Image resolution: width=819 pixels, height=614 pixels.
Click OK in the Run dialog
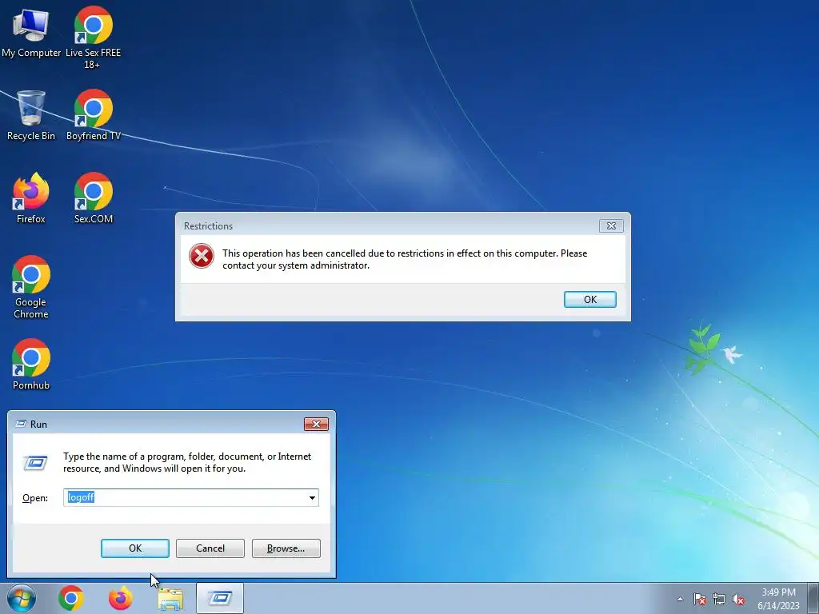tap(135, 548)
